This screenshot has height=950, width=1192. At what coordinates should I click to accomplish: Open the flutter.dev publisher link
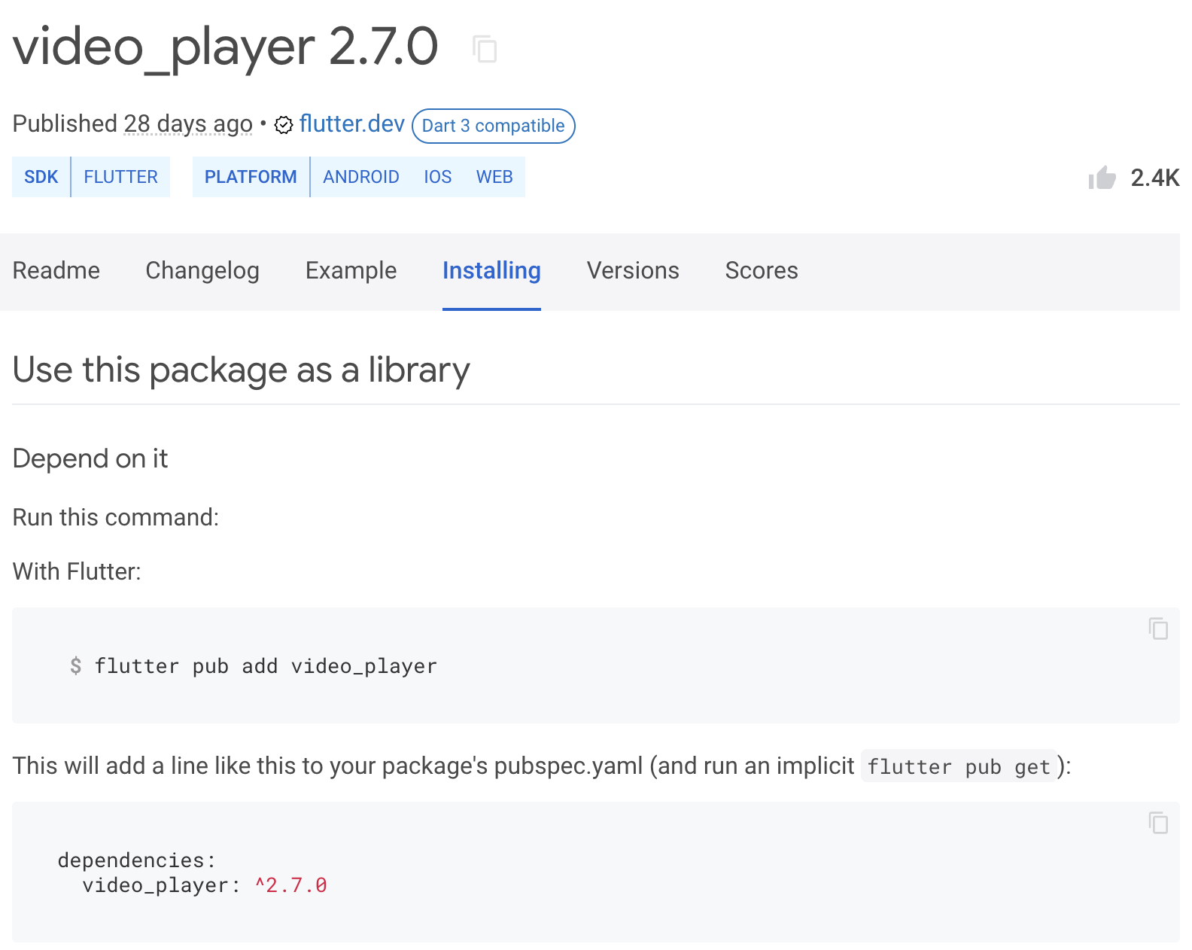[352, 123]
